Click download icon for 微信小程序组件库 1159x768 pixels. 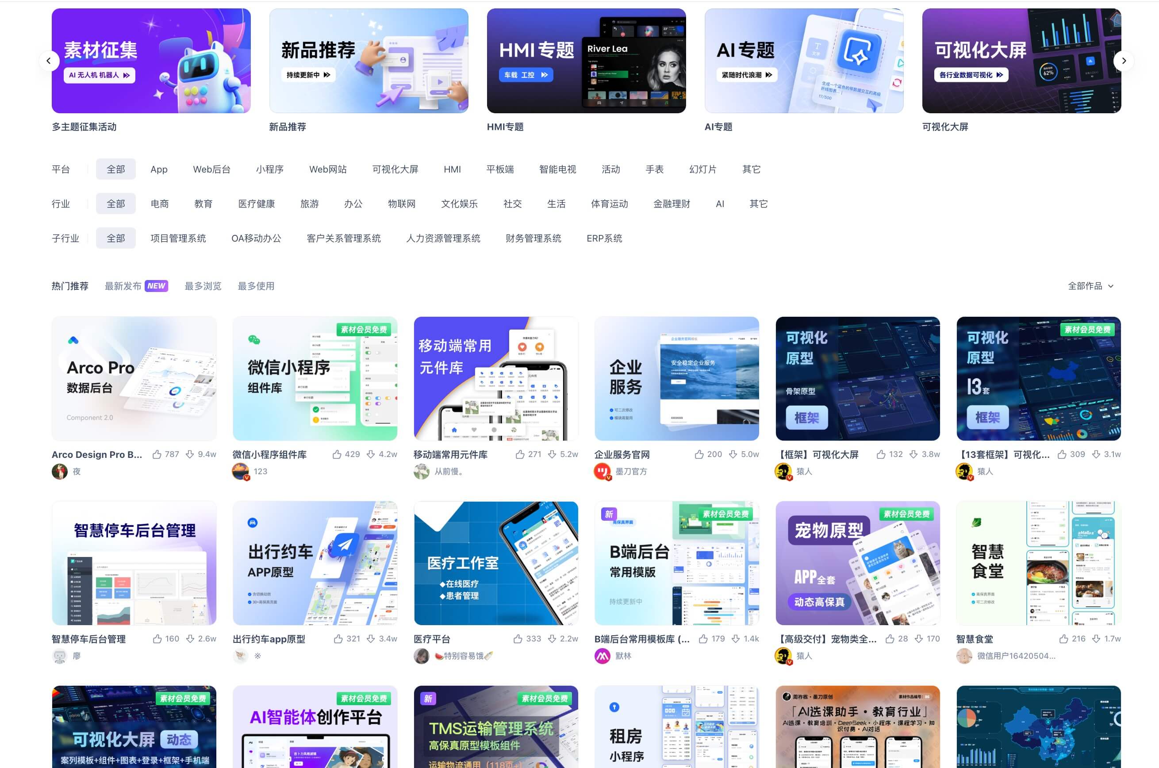click(371, 454)
